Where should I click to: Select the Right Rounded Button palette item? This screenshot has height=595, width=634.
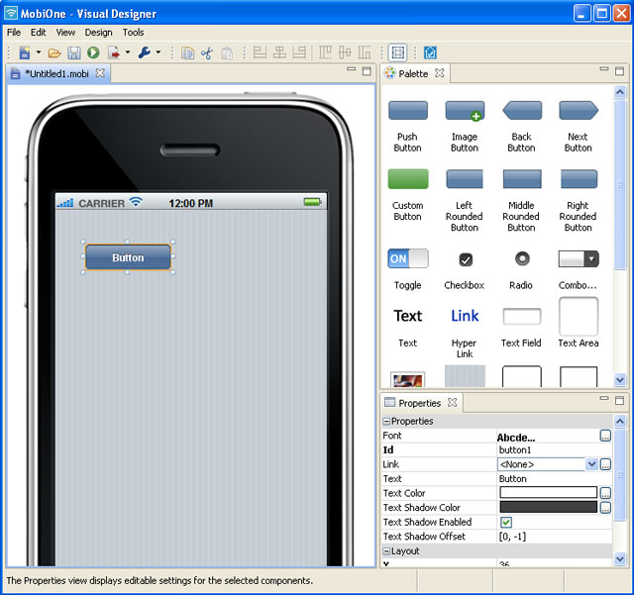579,201
